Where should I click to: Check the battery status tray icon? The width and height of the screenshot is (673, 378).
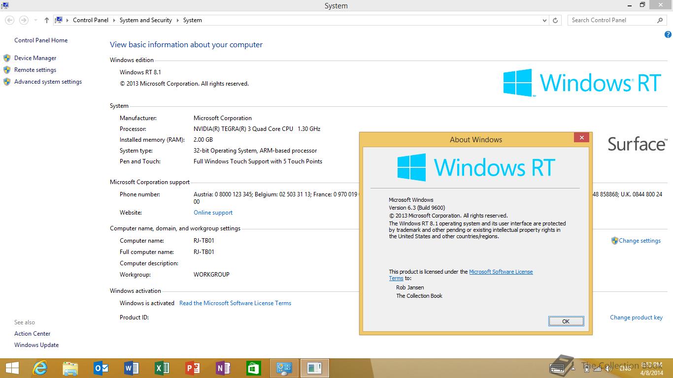[x=587, y=369]
